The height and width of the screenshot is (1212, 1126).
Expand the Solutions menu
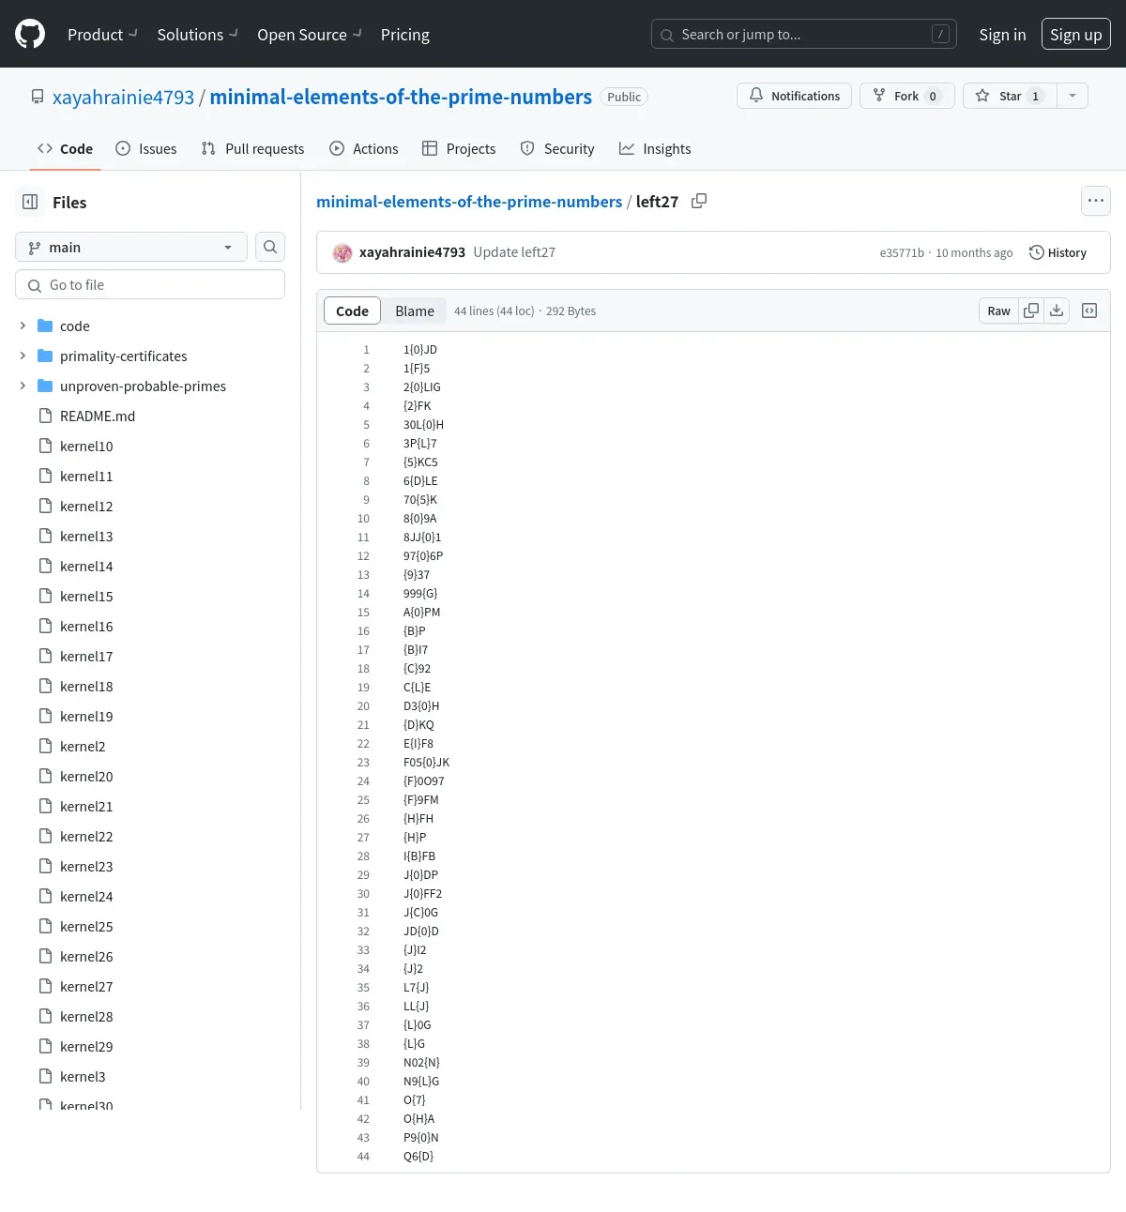click(197, 34)
